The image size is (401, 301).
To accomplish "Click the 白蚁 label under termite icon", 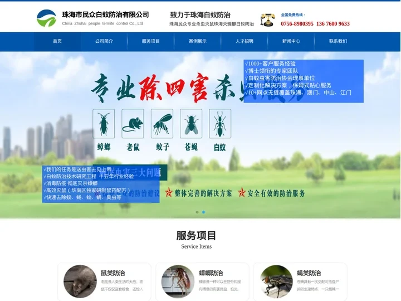I will [220, 147].
